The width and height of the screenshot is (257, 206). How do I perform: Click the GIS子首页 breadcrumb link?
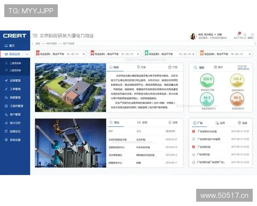[51, 43]
